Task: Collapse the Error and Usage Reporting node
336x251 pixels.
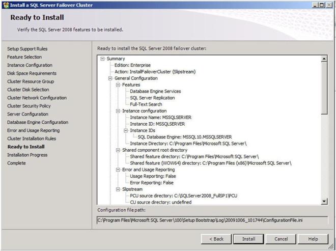Action: (118, 170)
